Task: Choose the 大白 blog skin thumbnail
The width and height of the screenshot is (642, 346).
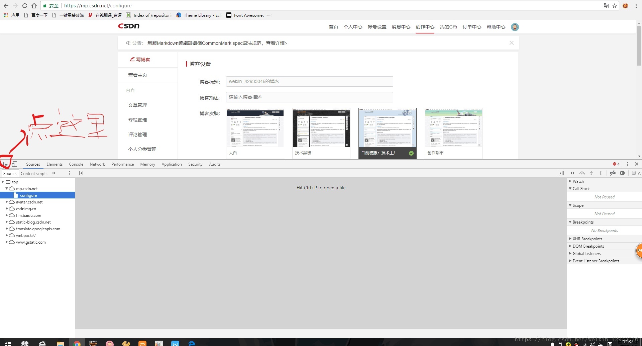Action: tap(255, 133)
